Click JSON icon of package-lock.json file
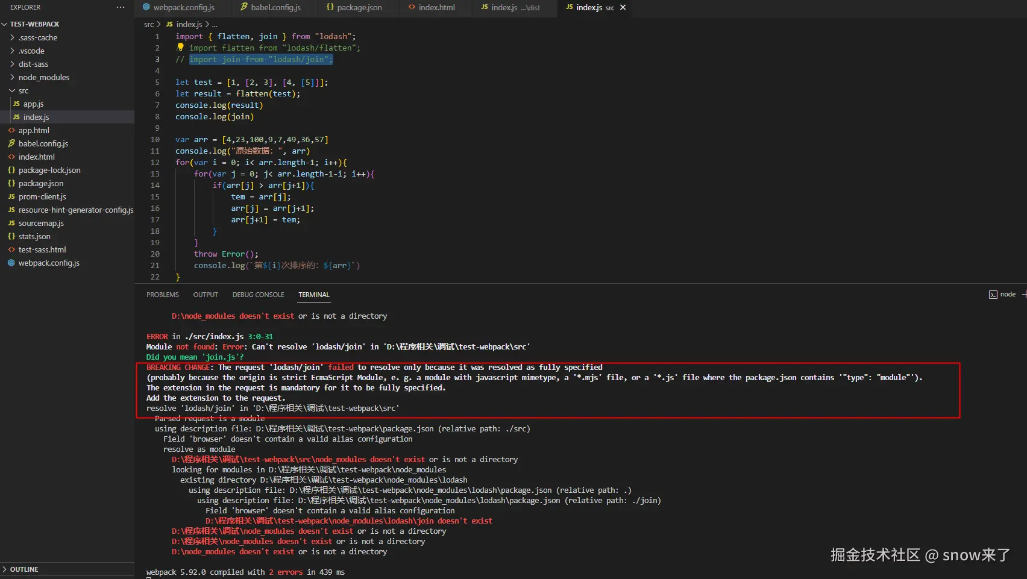The width and height of the screenshot is (1027, 579). click(11, 170)
